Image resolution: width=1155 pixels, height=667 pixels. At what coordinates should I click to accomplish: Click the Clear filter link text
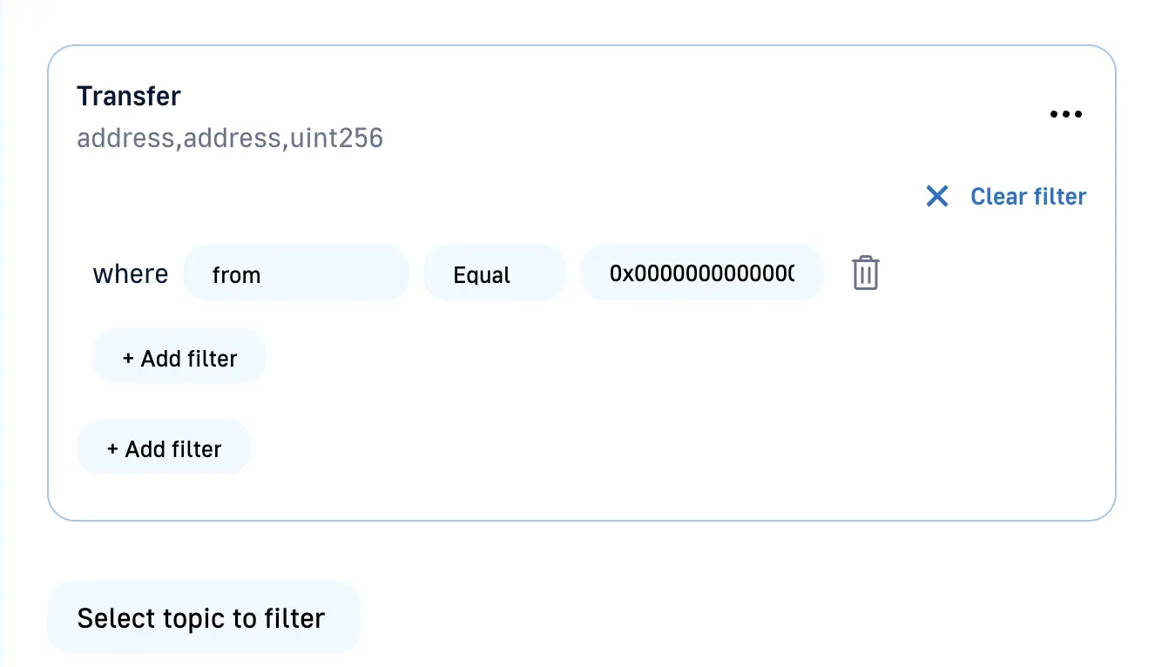pyautogui.click(x=1028, y=197)
